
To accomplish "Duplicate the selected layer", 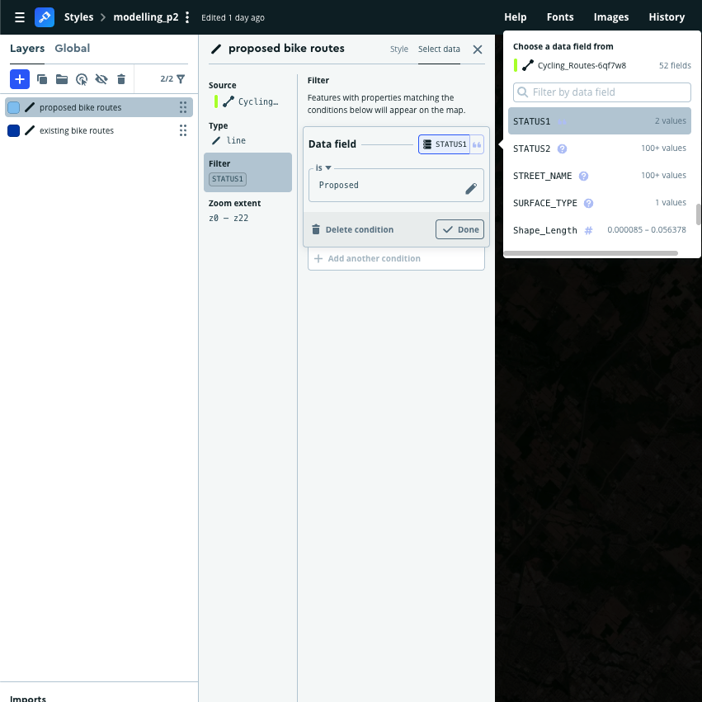I will [42, 79].
